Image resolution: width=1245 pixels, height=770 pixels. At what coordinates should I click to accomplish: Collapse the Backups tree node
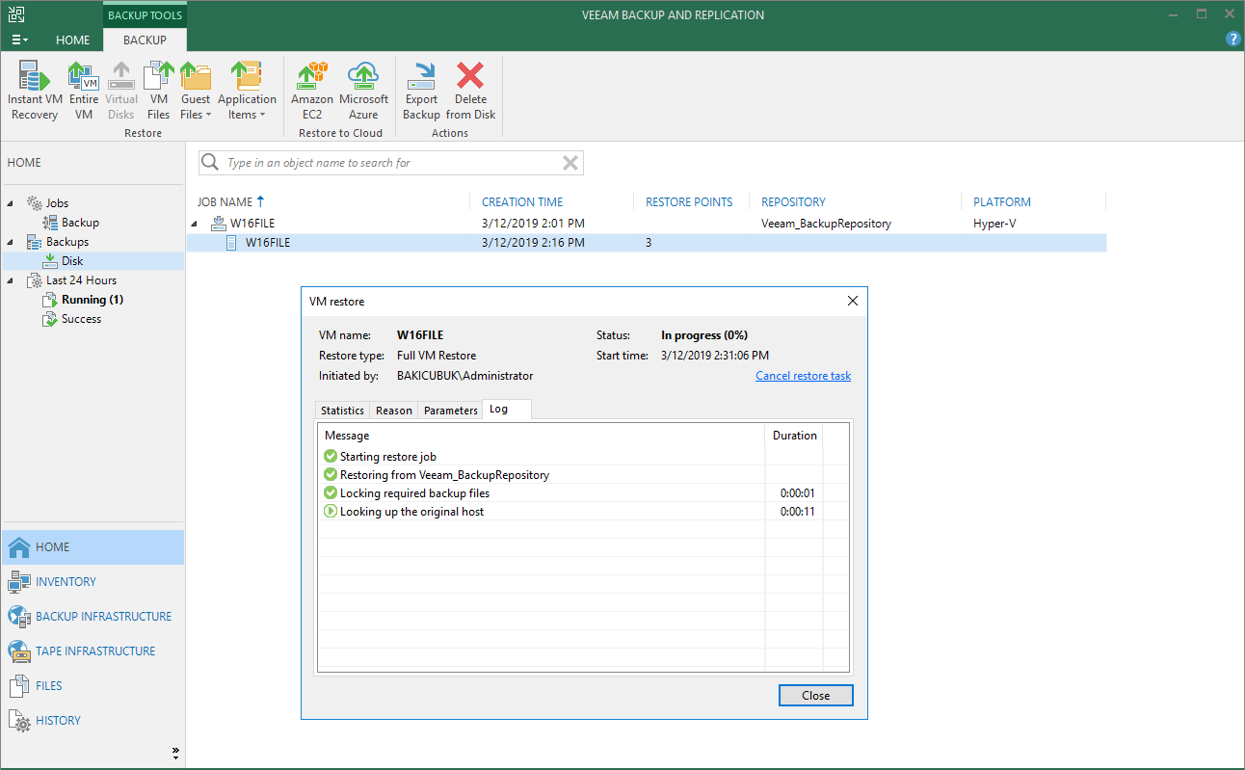click(12, 242)
